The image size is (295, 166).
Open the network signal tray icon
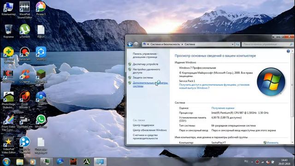(262, 162)
